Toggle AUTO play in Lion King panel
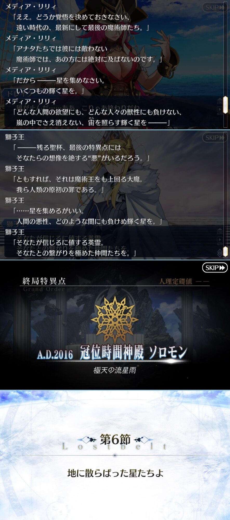 click(x=220, y=240)
